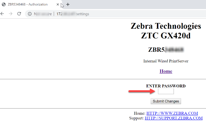This screenshot has width=206, height=121.
Task: Click the globe favicon on the tab
Action: (4, 4)
